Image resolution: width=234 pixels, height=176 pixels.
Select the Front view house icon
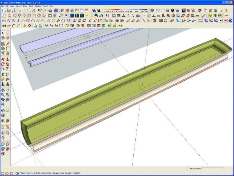click(x=72, y=11)
